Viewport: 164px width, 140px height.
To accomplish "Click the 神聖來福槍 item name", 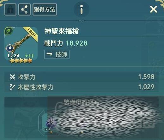I will [x=62, y=31].
